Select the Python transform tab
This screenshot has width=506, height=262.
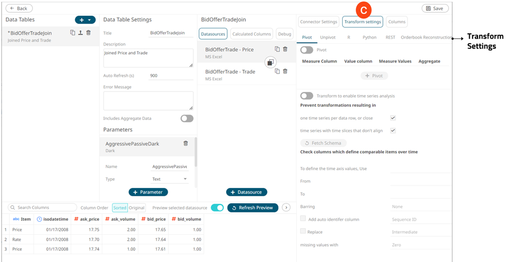pos(370,37)
